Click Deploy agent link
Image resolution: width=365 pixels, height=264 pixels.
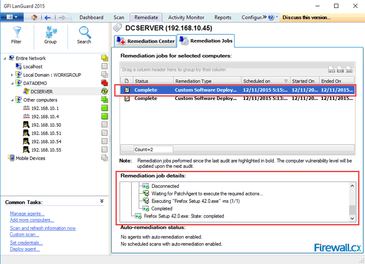pos(24,249)
